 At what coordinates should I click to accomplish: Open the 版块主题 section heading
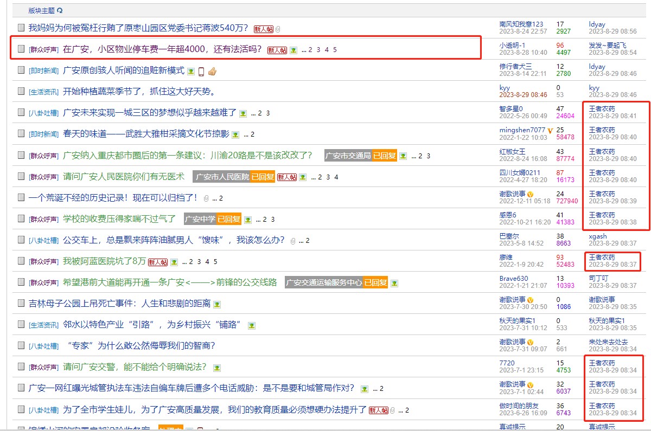coord(41,10)
